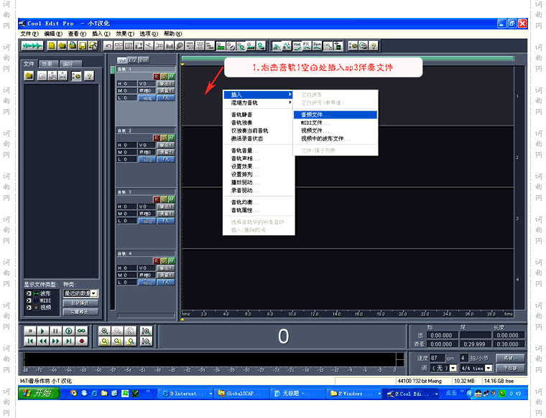Select MIDI文件 in the insert submenu
Image resolution: width=546 pixels, height=418 pixels.
coord(336,123)
